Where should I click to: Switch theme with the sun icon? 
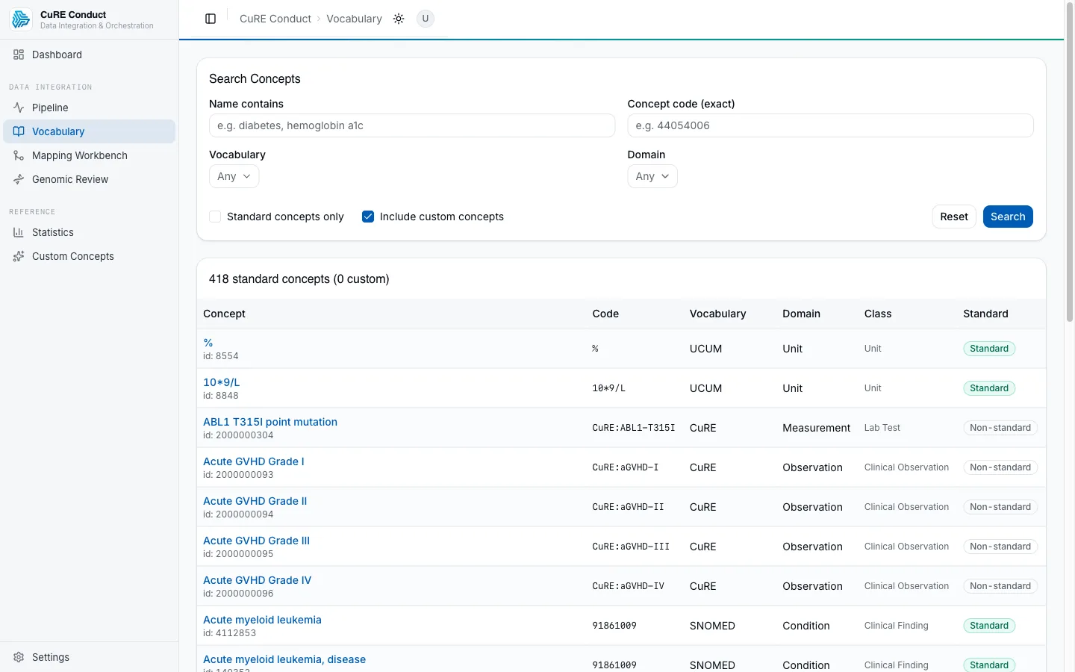[x=399, y=19]
